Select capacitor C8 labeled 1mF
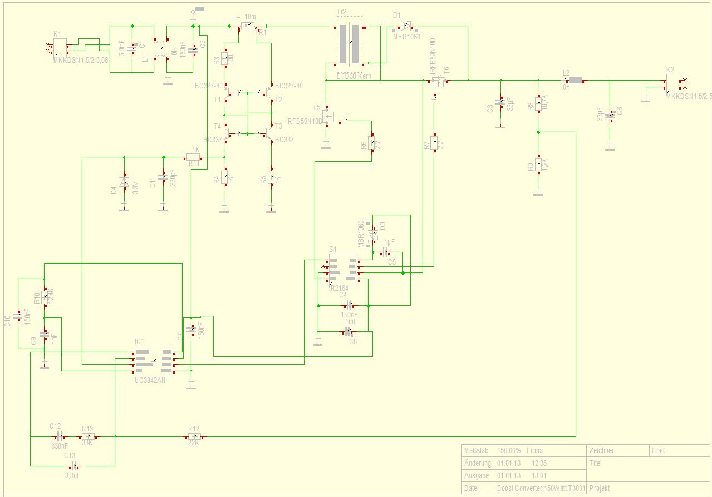 pyautogui.click(x=348, y=332)
